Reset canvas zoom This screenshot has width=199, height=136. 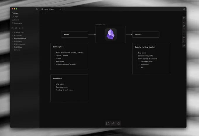pos(184,26)
